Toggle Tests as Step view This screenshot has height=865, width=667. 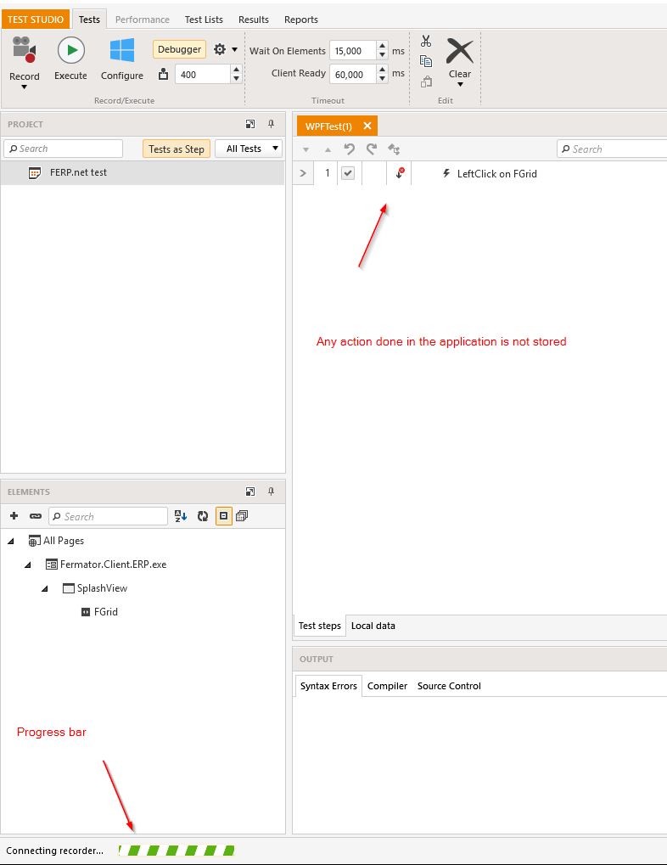[177, 149]
